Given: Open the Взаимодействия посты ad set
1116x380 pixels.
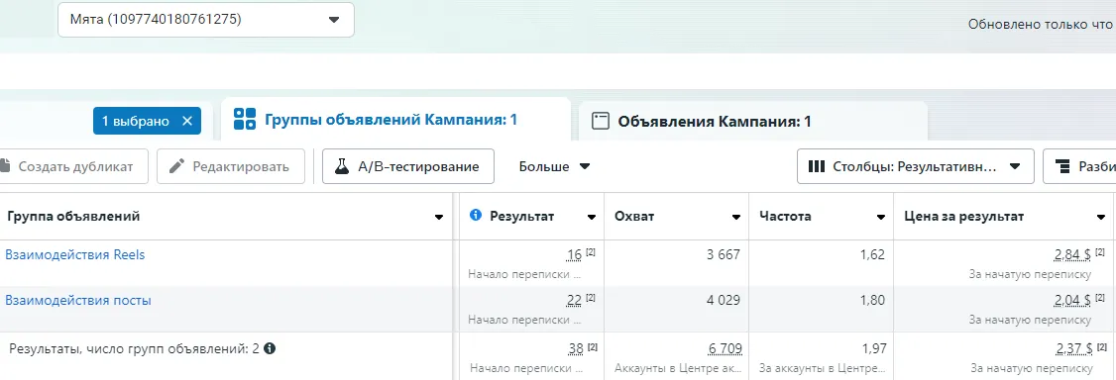Looking at the screenshot, I should click(x=78, y=301).
